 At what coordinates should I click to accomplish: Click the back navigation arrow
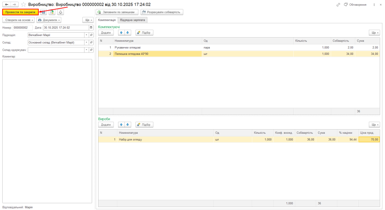point(6,5)
